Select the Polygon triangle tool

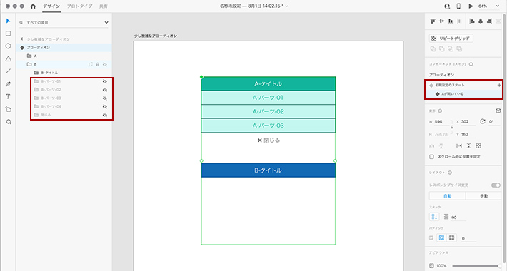[8, 58]
